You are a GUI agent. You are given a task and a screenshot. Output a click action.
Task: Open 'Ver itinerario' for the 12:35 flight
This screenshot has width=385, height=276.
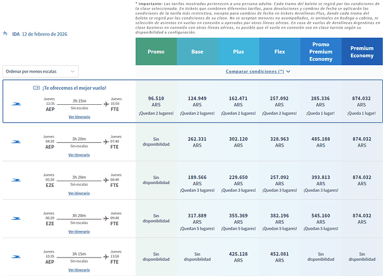tap(79, 117)
